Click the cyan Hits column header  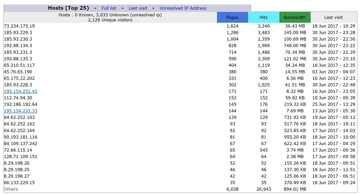pos(264,17)
